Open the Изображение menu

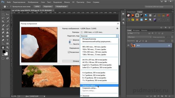(33, 2)
